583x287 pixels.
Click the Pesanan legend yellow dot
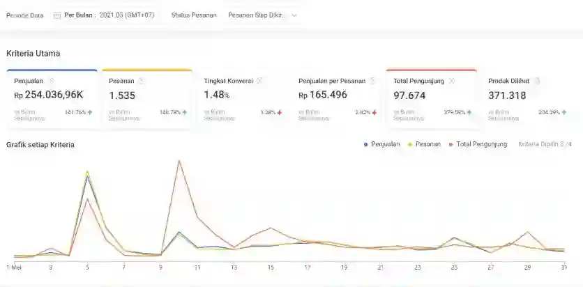coord(410,144)
